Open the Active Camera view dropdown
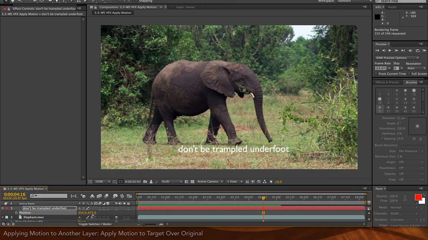The height and width of the screenshot is (240, 428). (x=210, y=182)
